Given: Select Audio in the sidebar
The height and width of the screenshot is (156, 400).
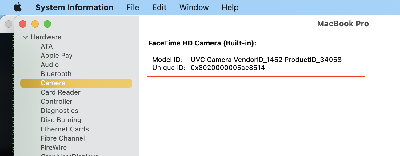Looking at the screenshot, I should pyautogui.click(x=50, y=65).
